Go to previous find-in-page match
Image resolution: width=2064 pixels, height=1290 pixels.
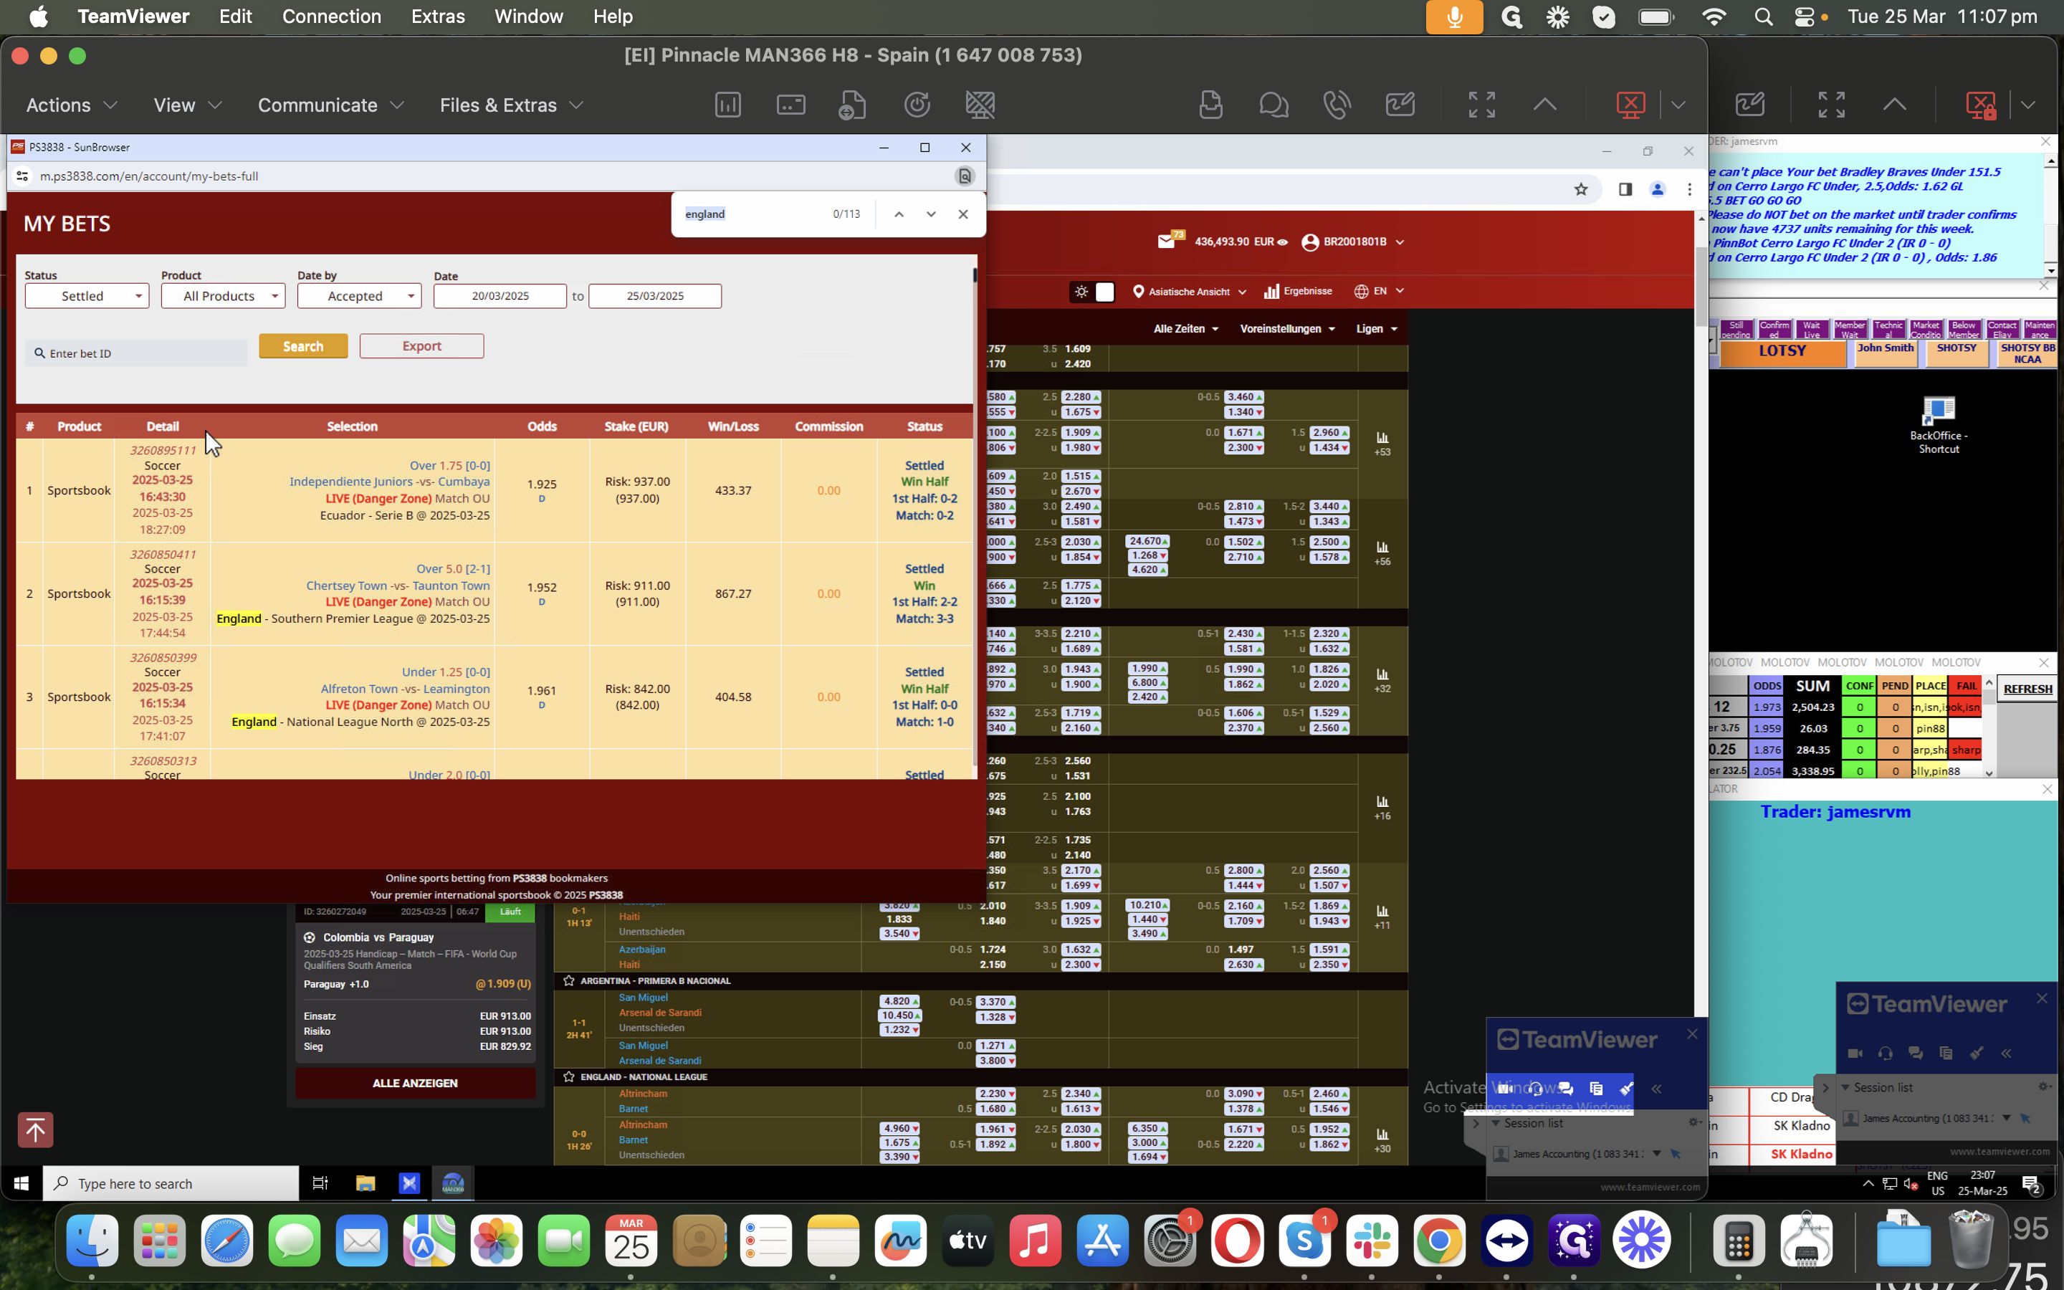point(899,214)
